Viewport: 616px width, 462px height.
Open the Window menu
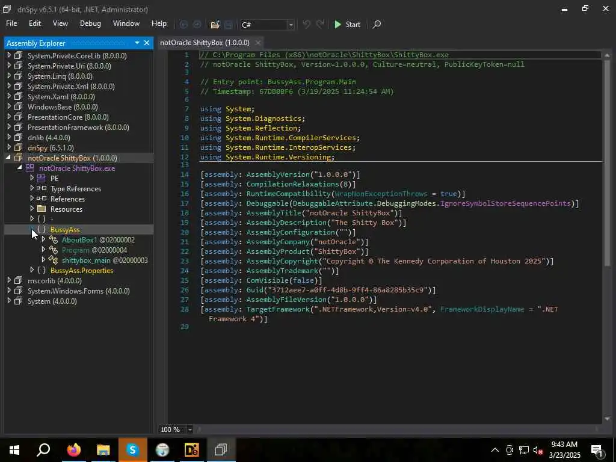pyautogui.click(x=126, y=23)
